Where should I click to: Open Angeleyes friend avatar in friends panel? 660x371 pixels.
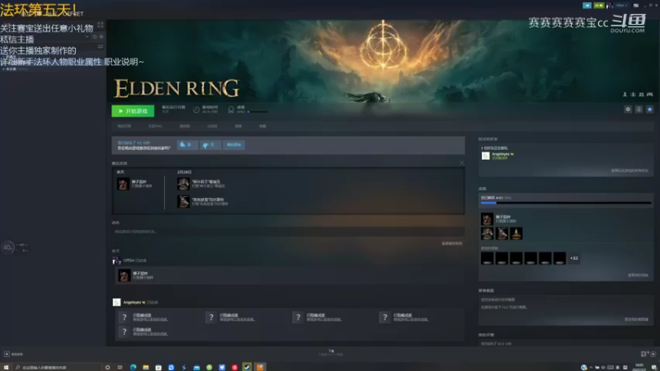coord(485,156)
